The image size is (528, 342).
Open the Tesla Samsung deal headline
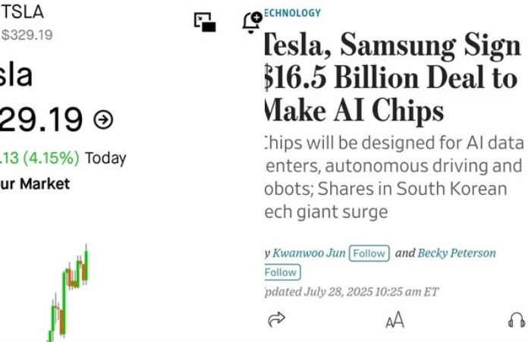(393, 77)
